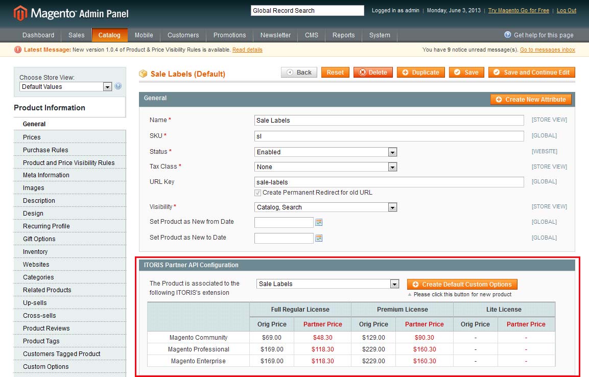589x377 pixels.
Task: Click the Duplicate button
Action: point(421,73)
